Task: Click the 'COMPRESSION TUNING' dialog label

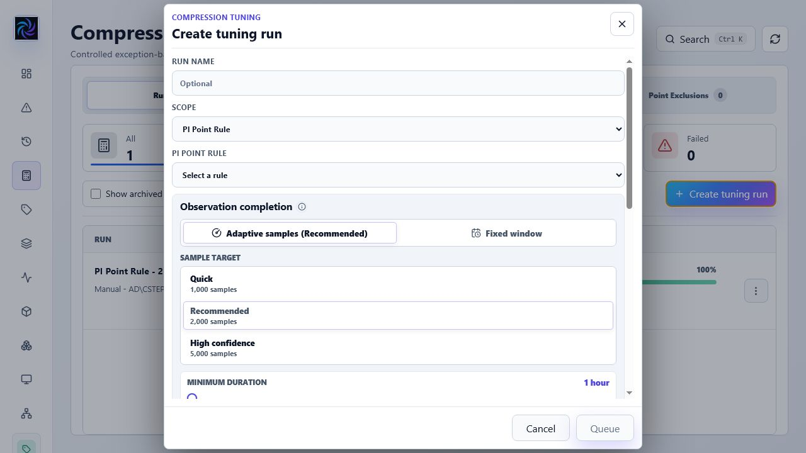Action: (216, 18)
